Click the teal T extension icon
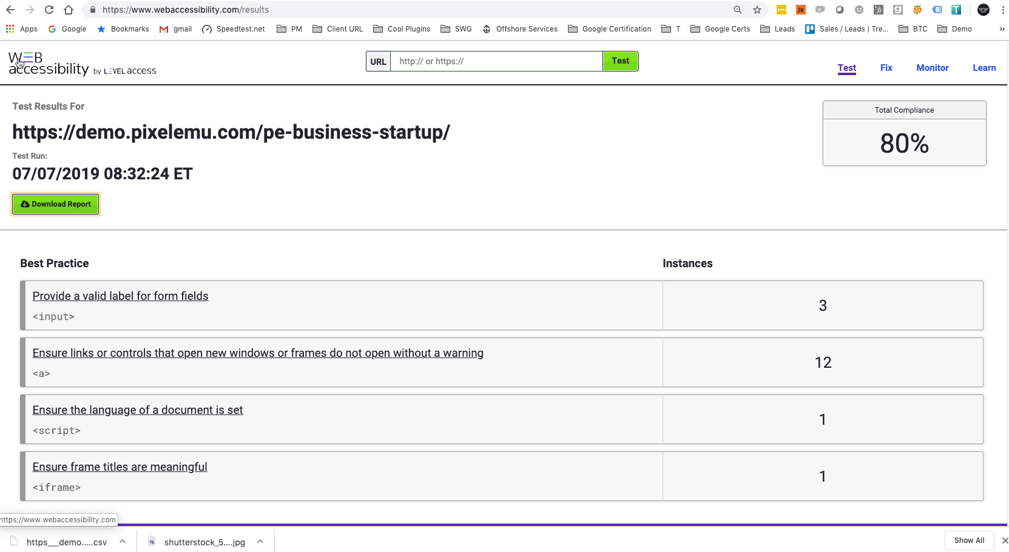 pyautogui.click(x=956, y=10)
